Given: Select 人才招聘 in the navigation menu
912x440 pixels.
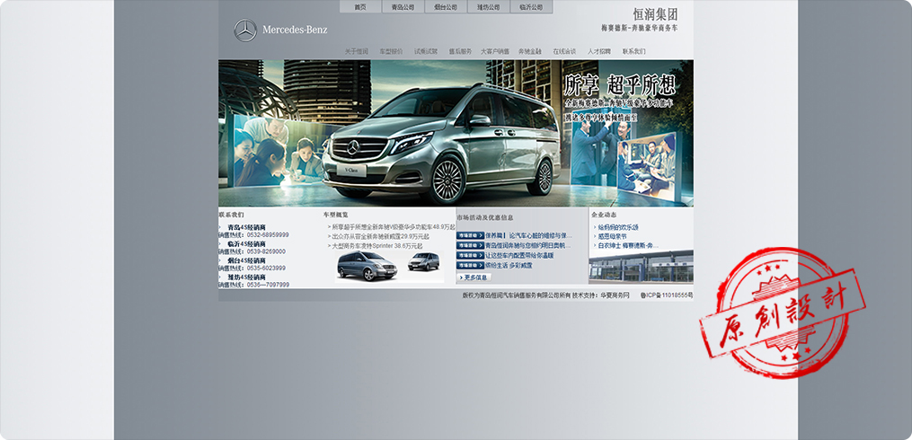Looking at the screenshot, I should click(x=599, y=51).
